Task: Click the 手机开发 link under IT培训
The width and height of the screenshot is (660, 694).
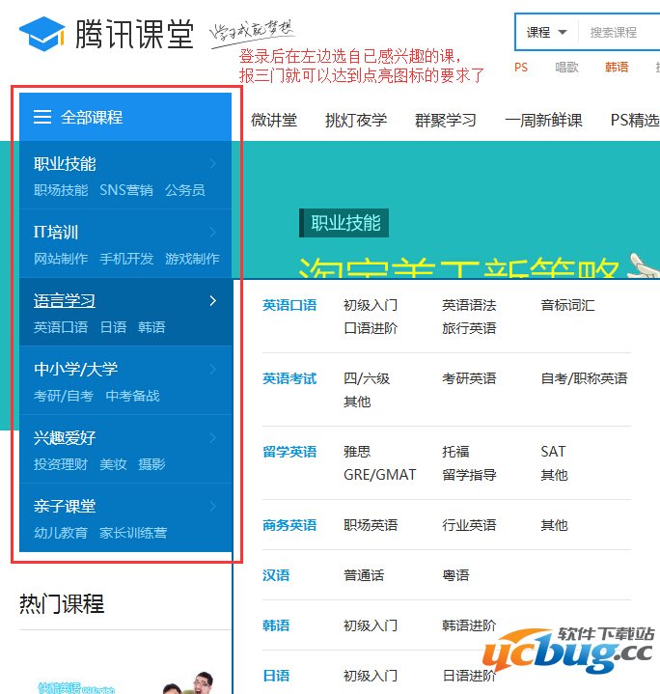Action: coord(126,259)
